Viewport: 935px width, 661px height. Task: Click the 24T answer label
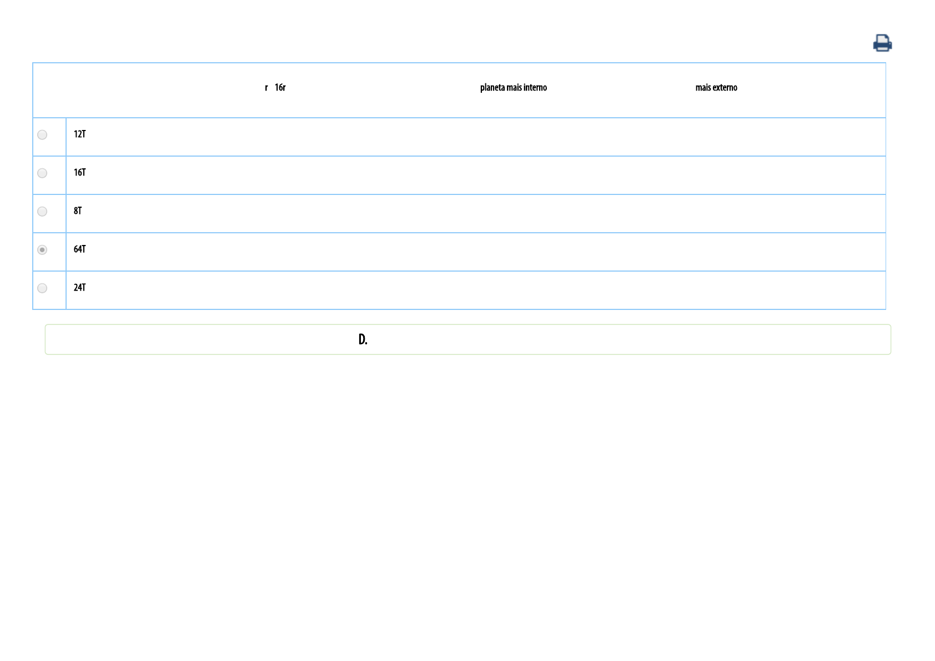click(x=79, y=288)
